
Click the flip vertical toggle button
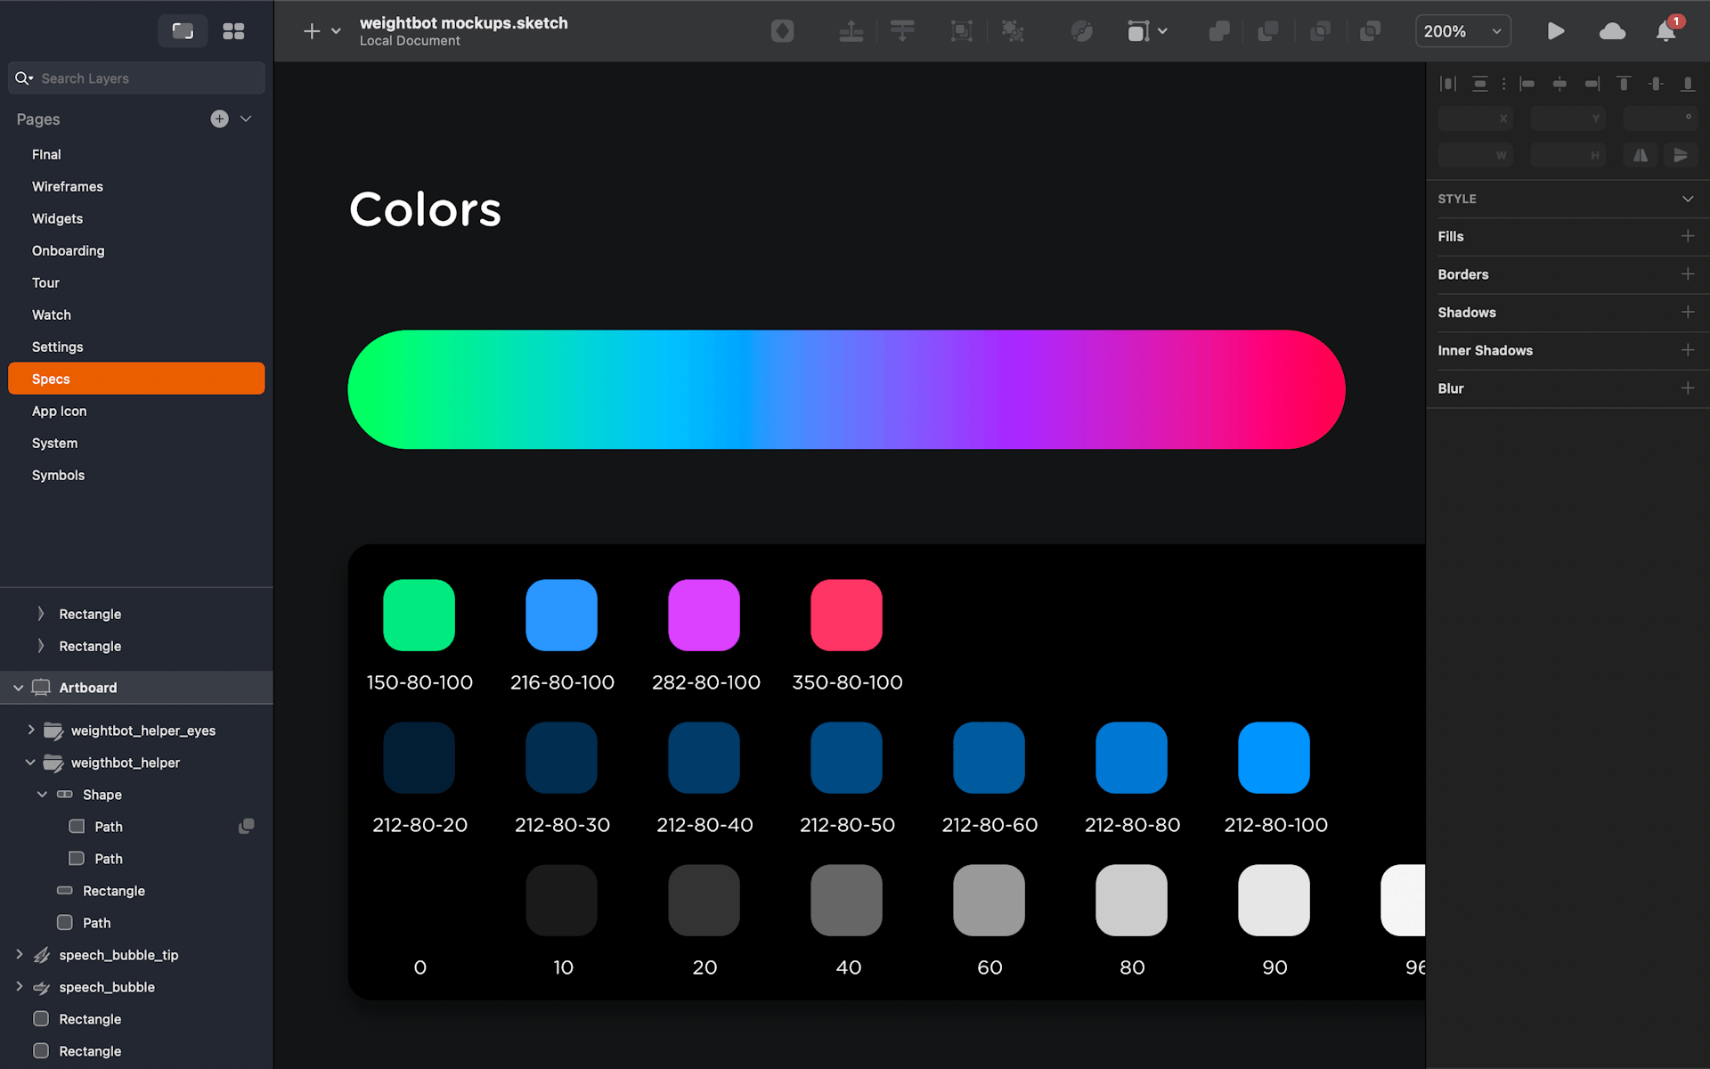[1682, 155]
